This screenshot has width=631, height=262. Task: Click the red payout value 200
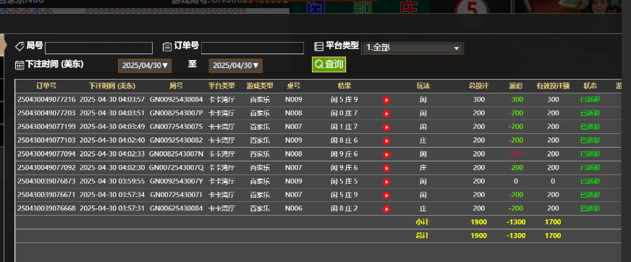point(516,153)
